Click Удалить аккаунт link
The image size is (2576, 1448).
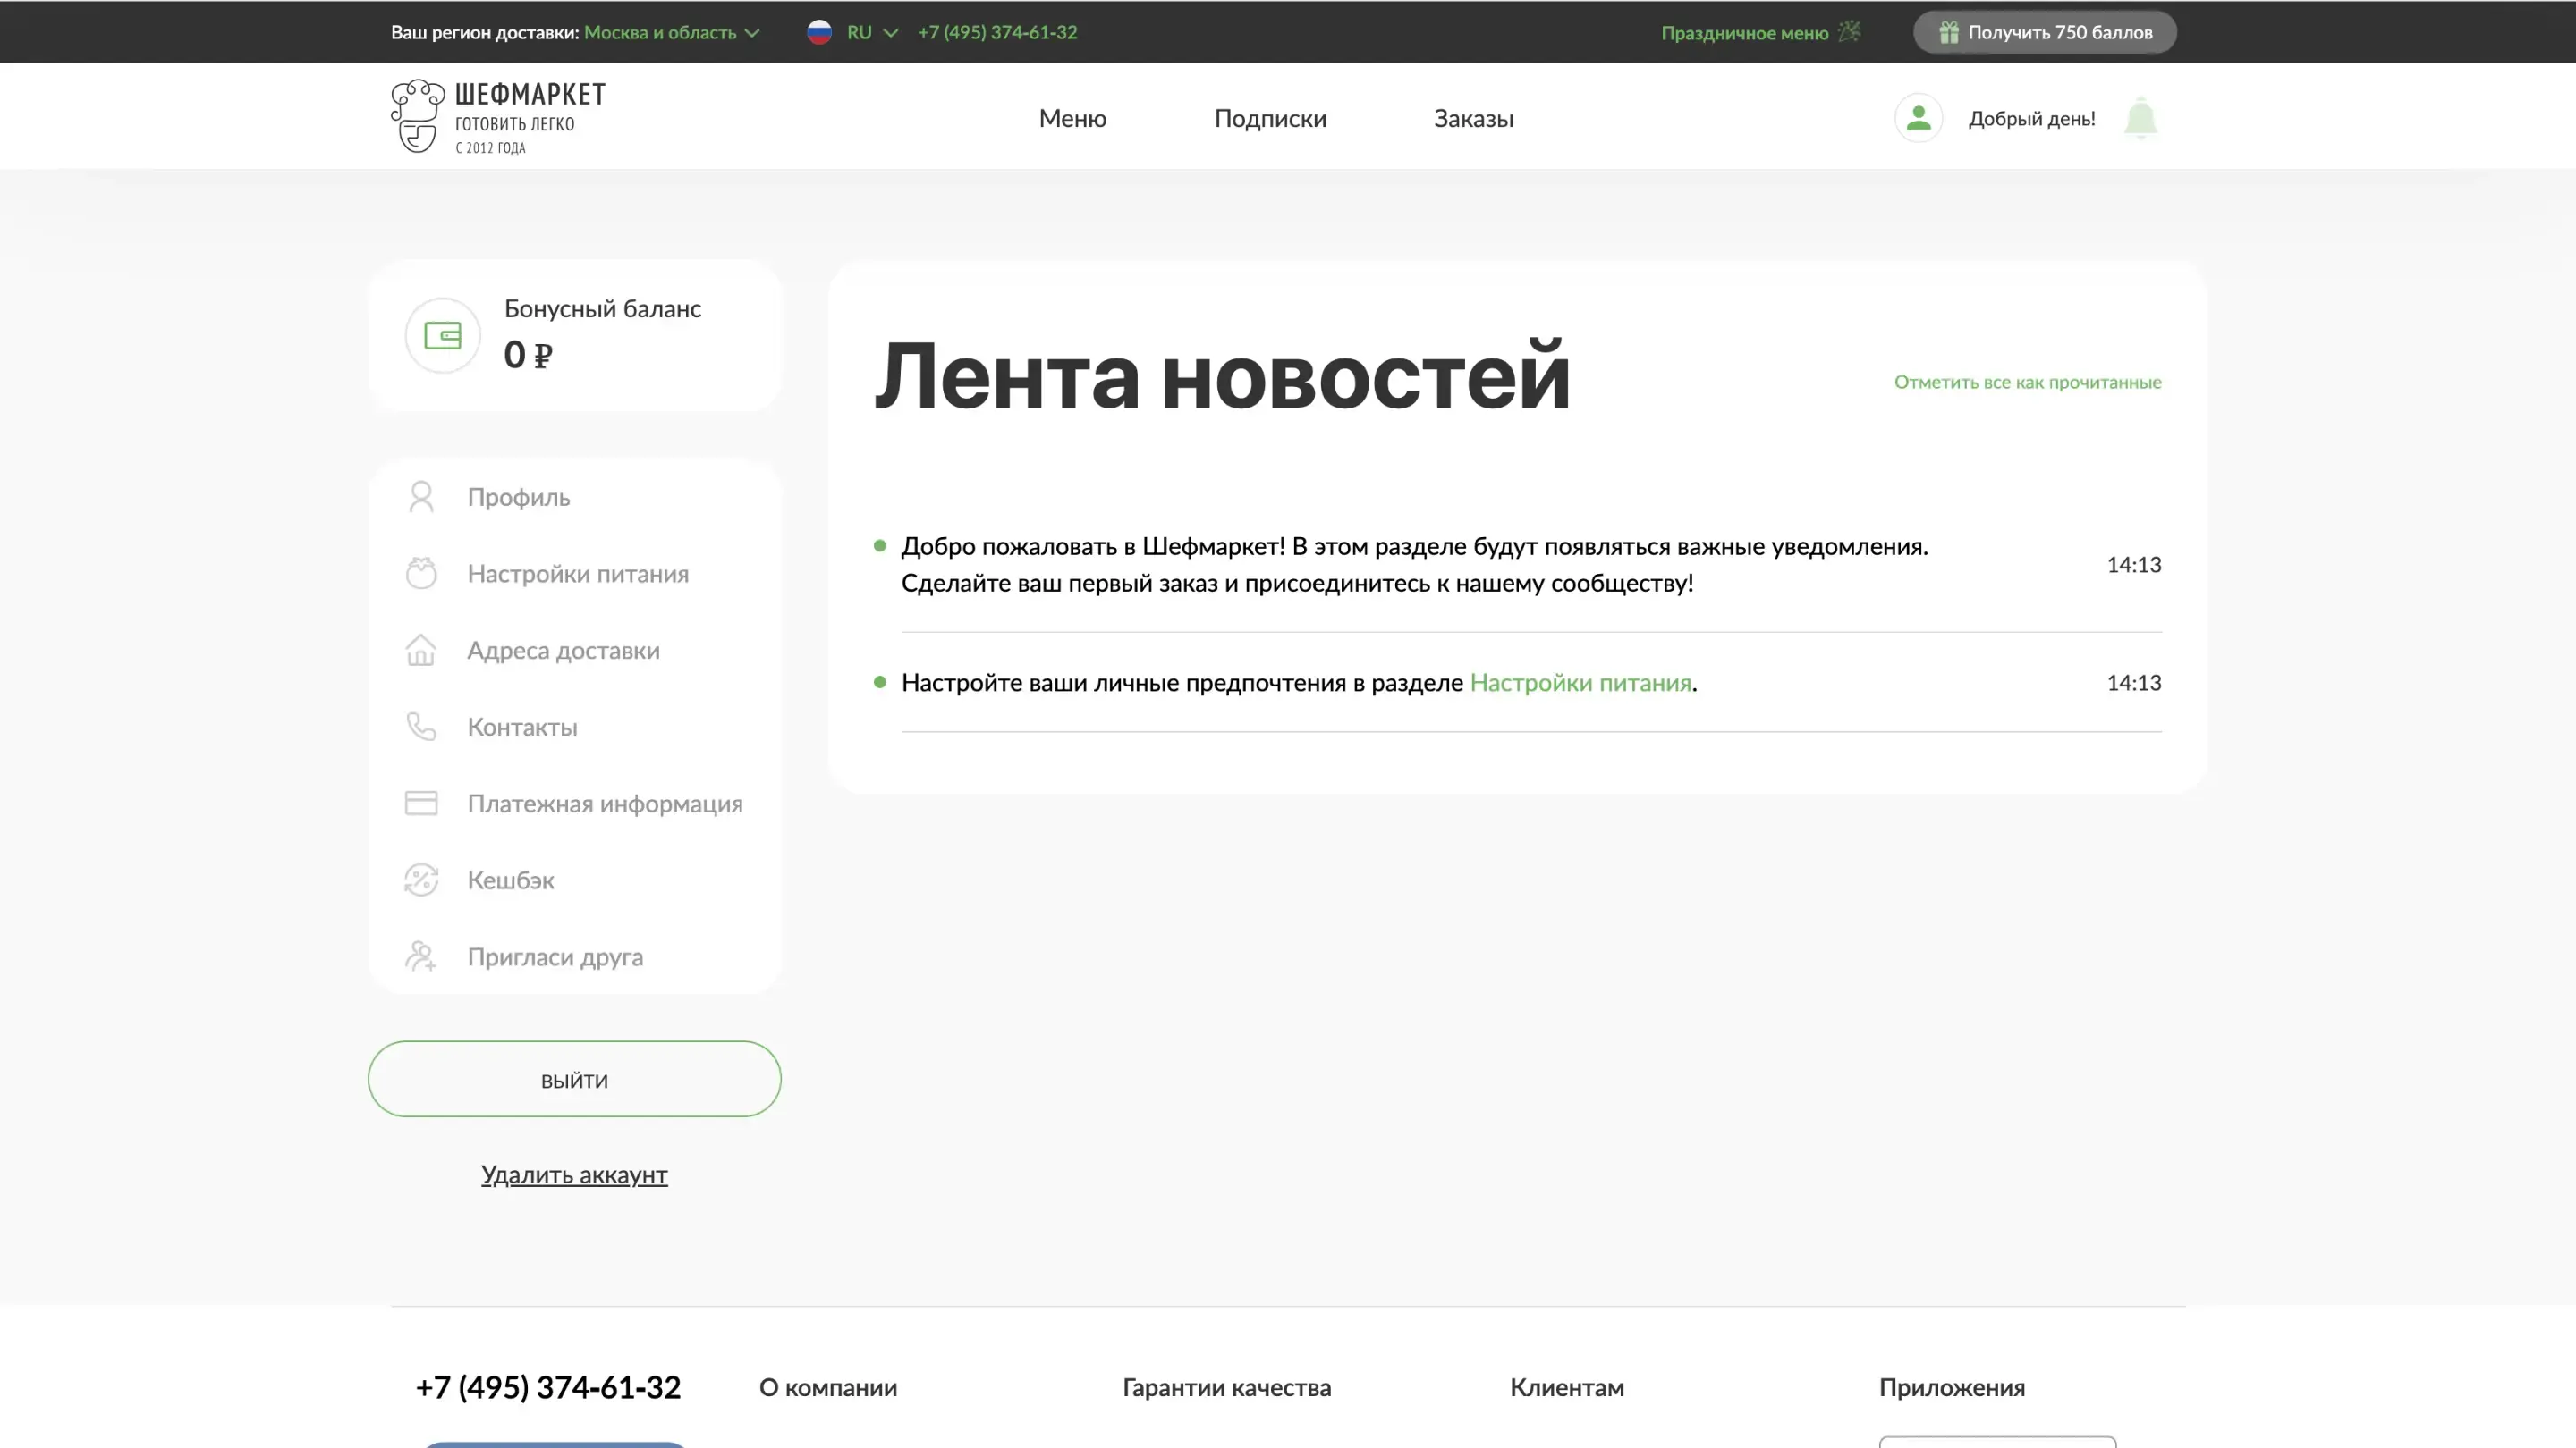(574, 1174)
